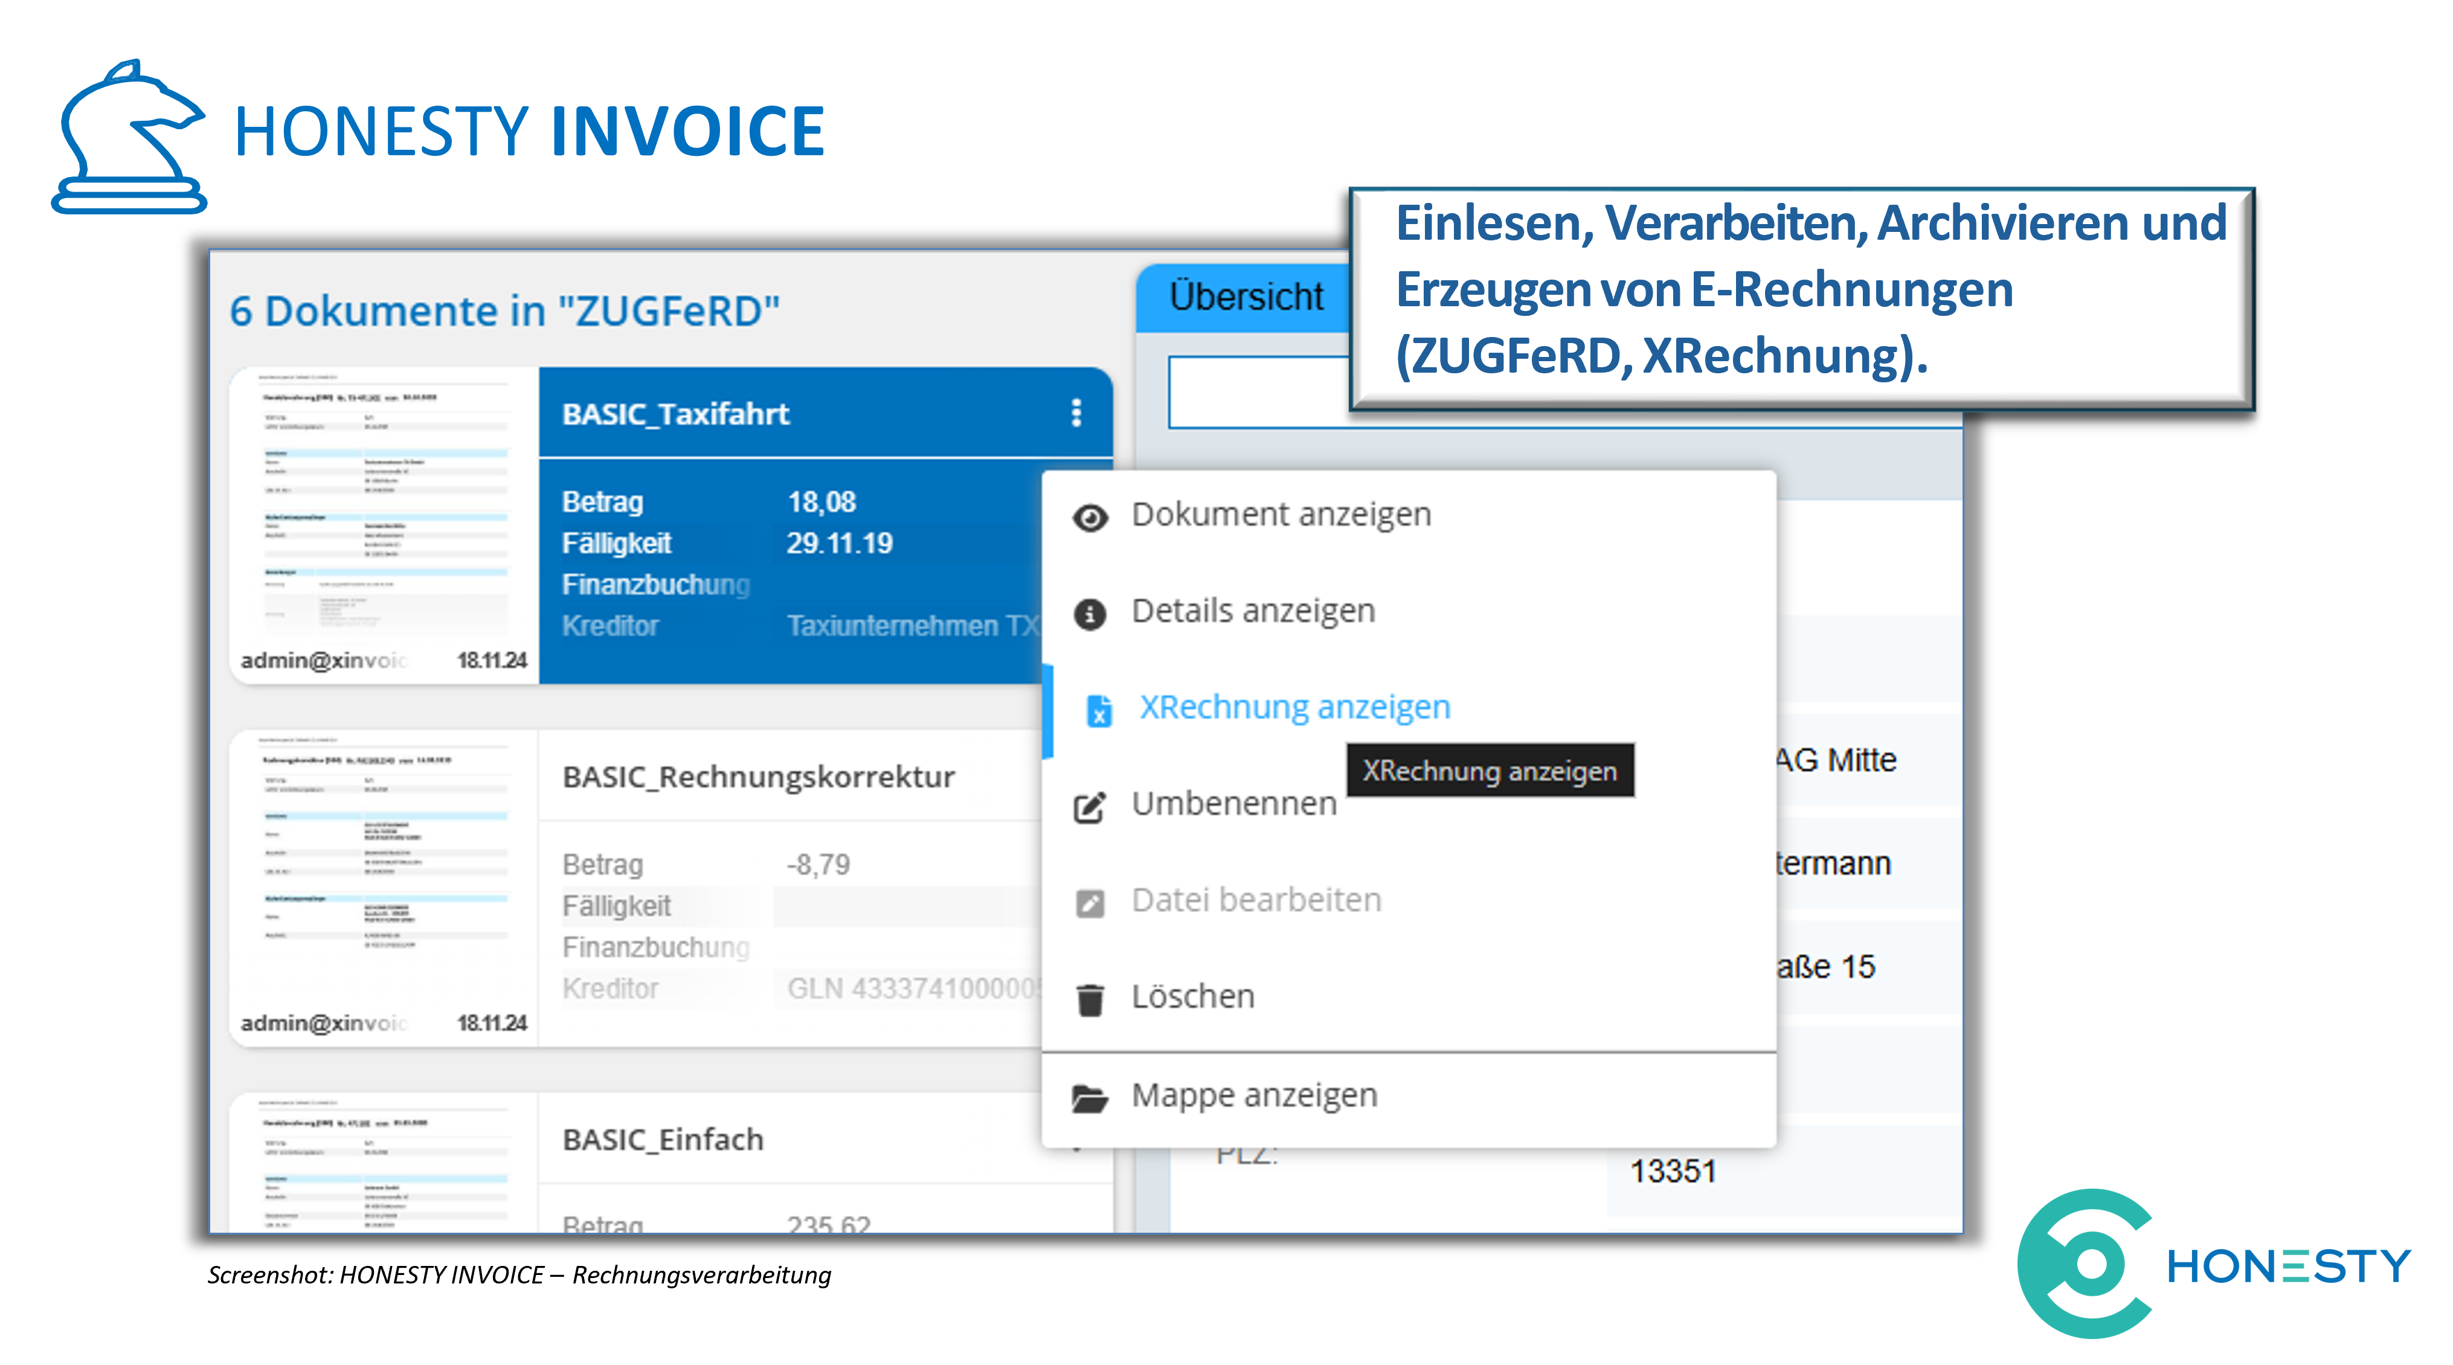
Task: Open the BASIC_Taxifahrt document thumbnail
Action: [x=385, y=509]
